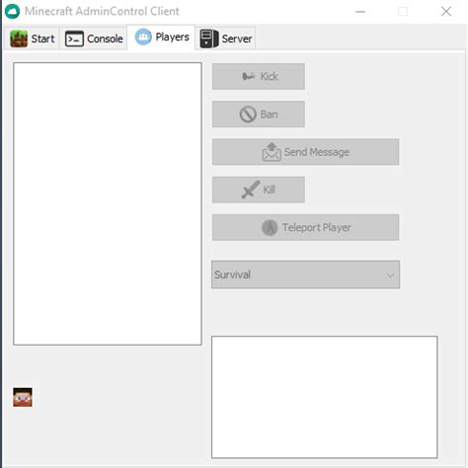Click the Send Message button
Image resolution: width=468 pixels, height=468 pixels.
pyautogui.click(x=305, y=152)
